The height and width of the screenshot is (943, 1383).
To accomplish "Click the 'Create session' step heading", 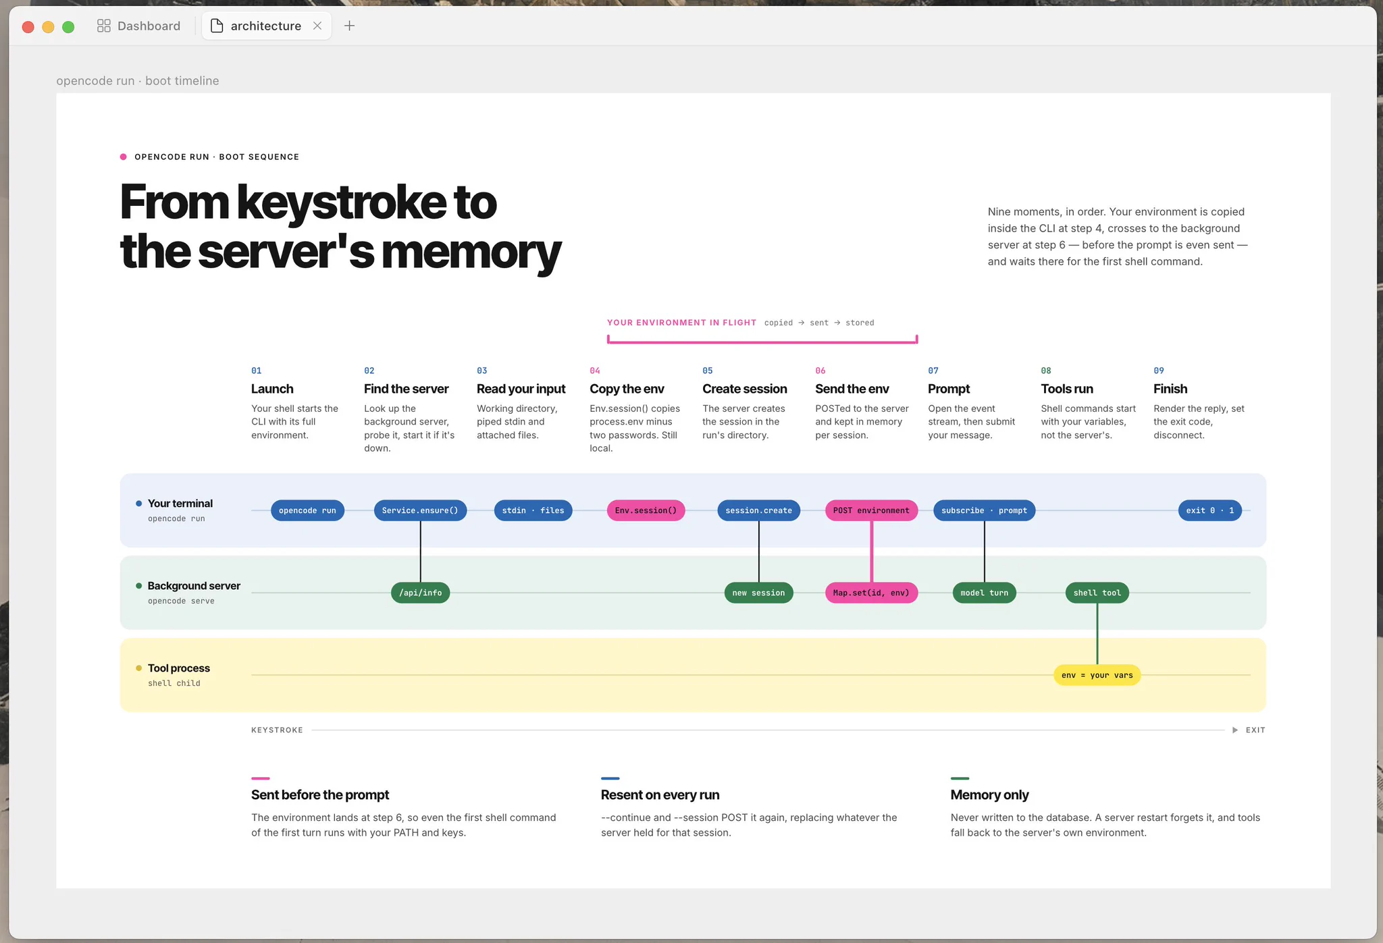I will 744,389.
